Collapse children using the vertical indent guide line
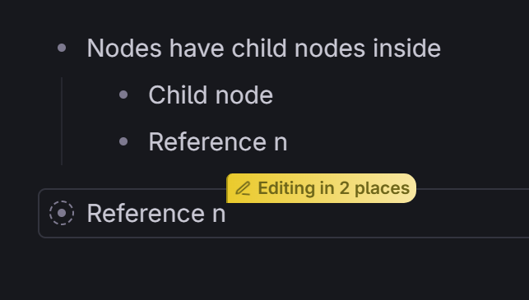529x300 pixels. click(x=62, y=122)
